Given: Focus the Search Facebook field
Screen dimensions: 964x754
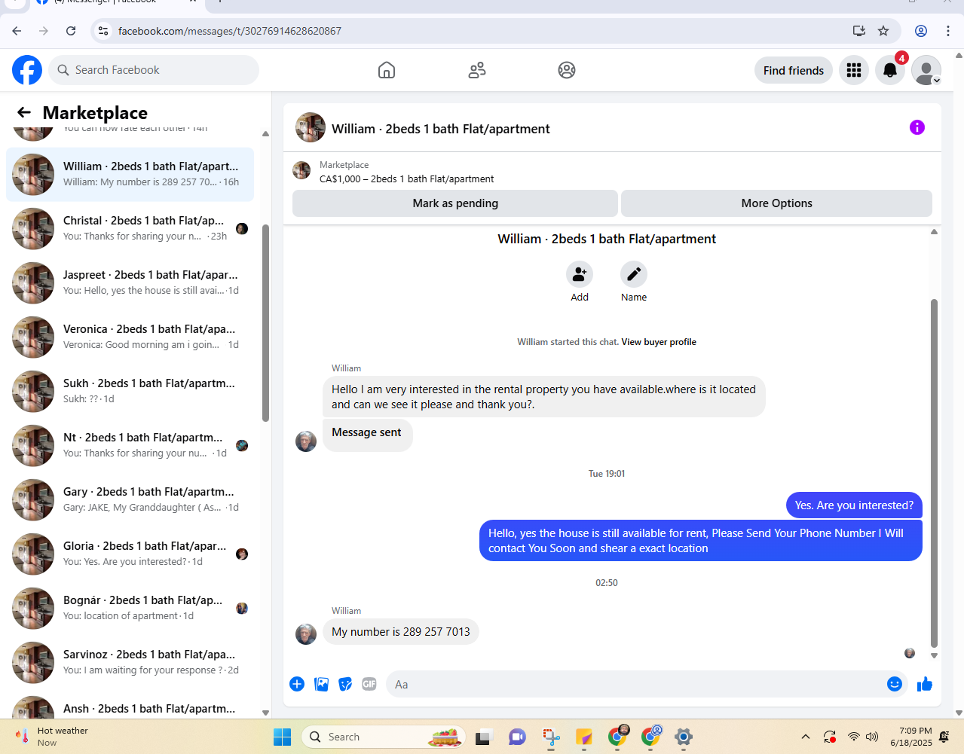Looking at the screenshot, I should tap(155, 70).
